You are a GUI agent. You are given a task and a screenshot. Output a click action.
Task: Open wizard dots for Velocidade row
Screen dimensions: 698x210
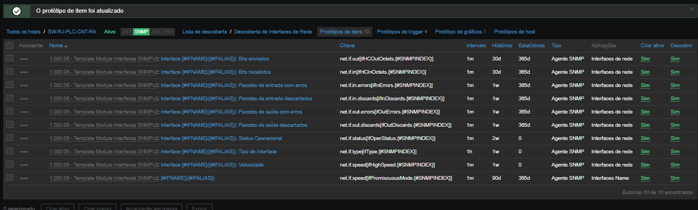pyautogui.click(x=24, y=165)
